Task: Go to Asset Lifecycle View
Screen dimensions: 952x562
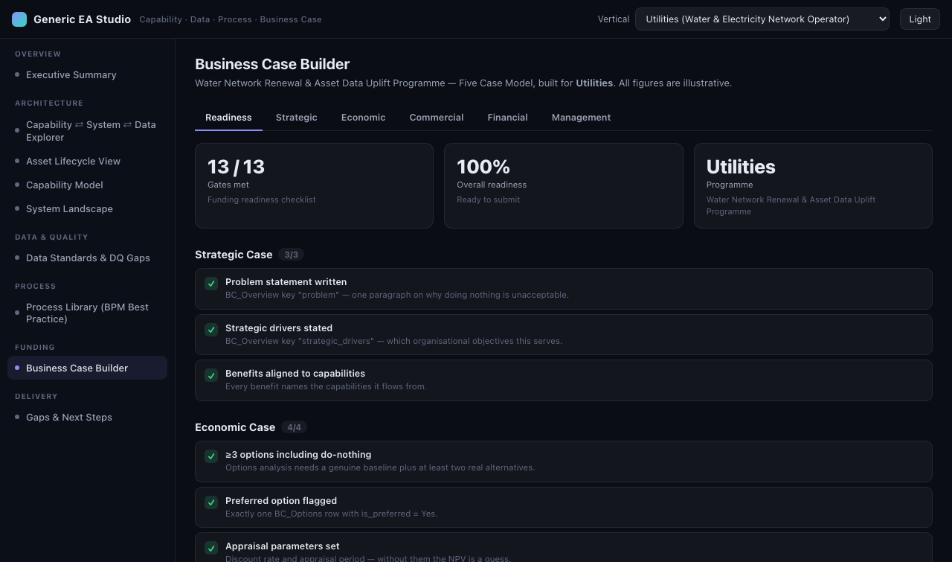Action: click(87, 161)
